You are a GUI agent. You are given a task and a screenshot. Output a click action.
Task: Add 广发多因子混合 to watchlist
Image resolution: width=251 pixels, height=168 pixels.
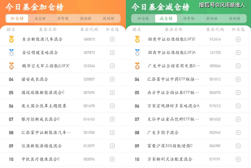pos(238,132)
